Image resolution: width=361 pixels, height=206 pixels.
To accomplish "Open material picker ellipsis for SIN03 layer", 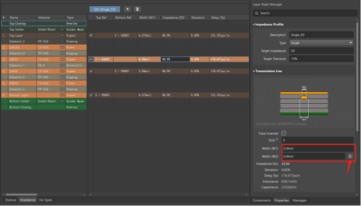I will [62, 59].
